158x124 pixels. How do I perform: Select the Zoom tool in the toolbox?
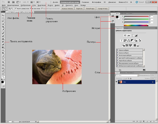tap(3, 77)
